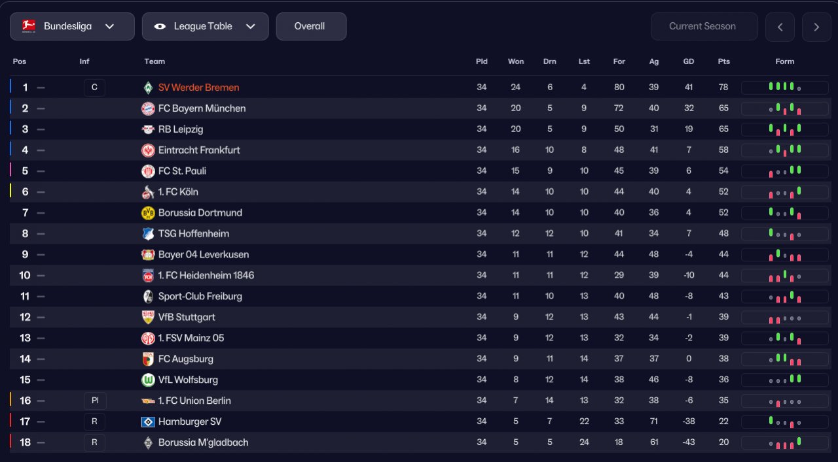Screen dimensions: 838x462
Task: Click SV Werder Bremen club crest
Action: [148, 88]
